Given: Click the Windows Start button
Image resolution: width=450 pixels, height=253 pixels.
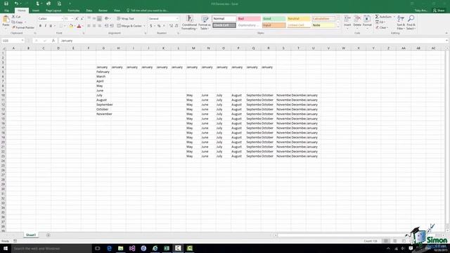Looking at the screenshot, I should pos(6,248).
